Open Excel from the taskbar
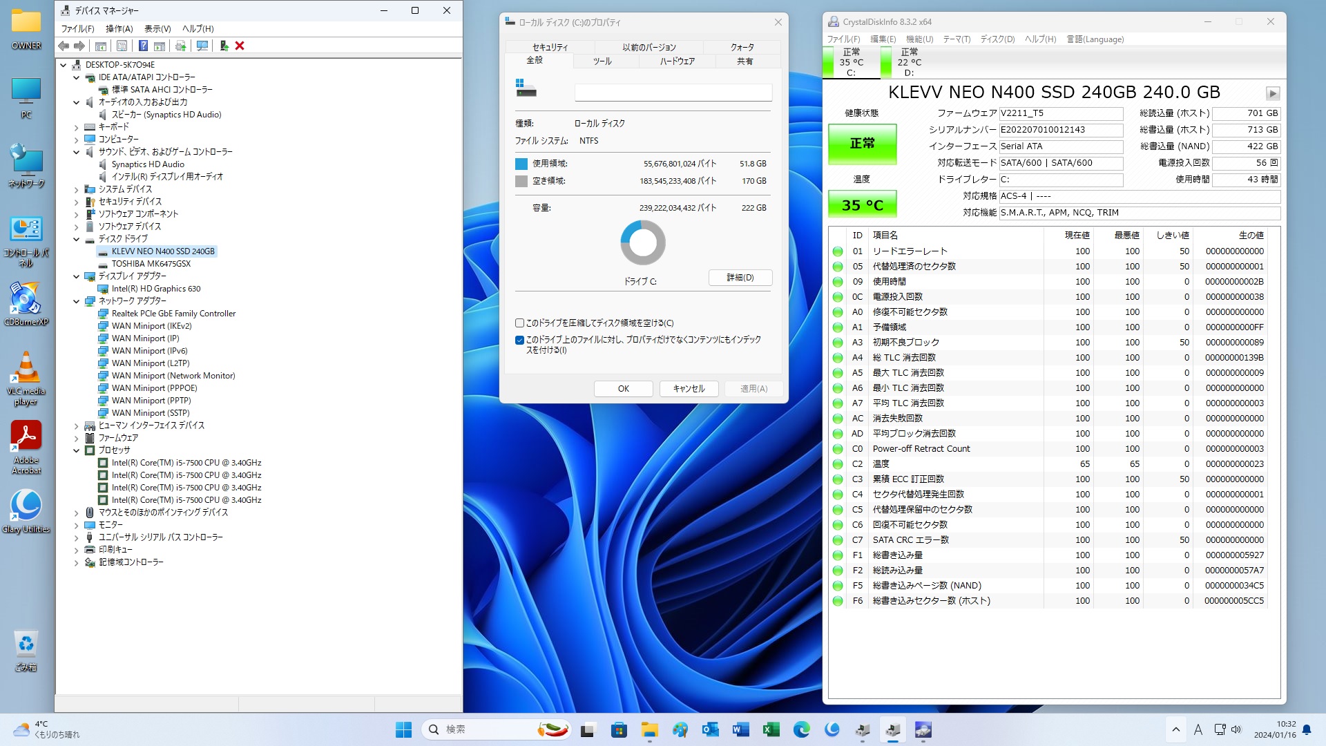This screenshot has width=1326, height=746. tap(771, 729)
